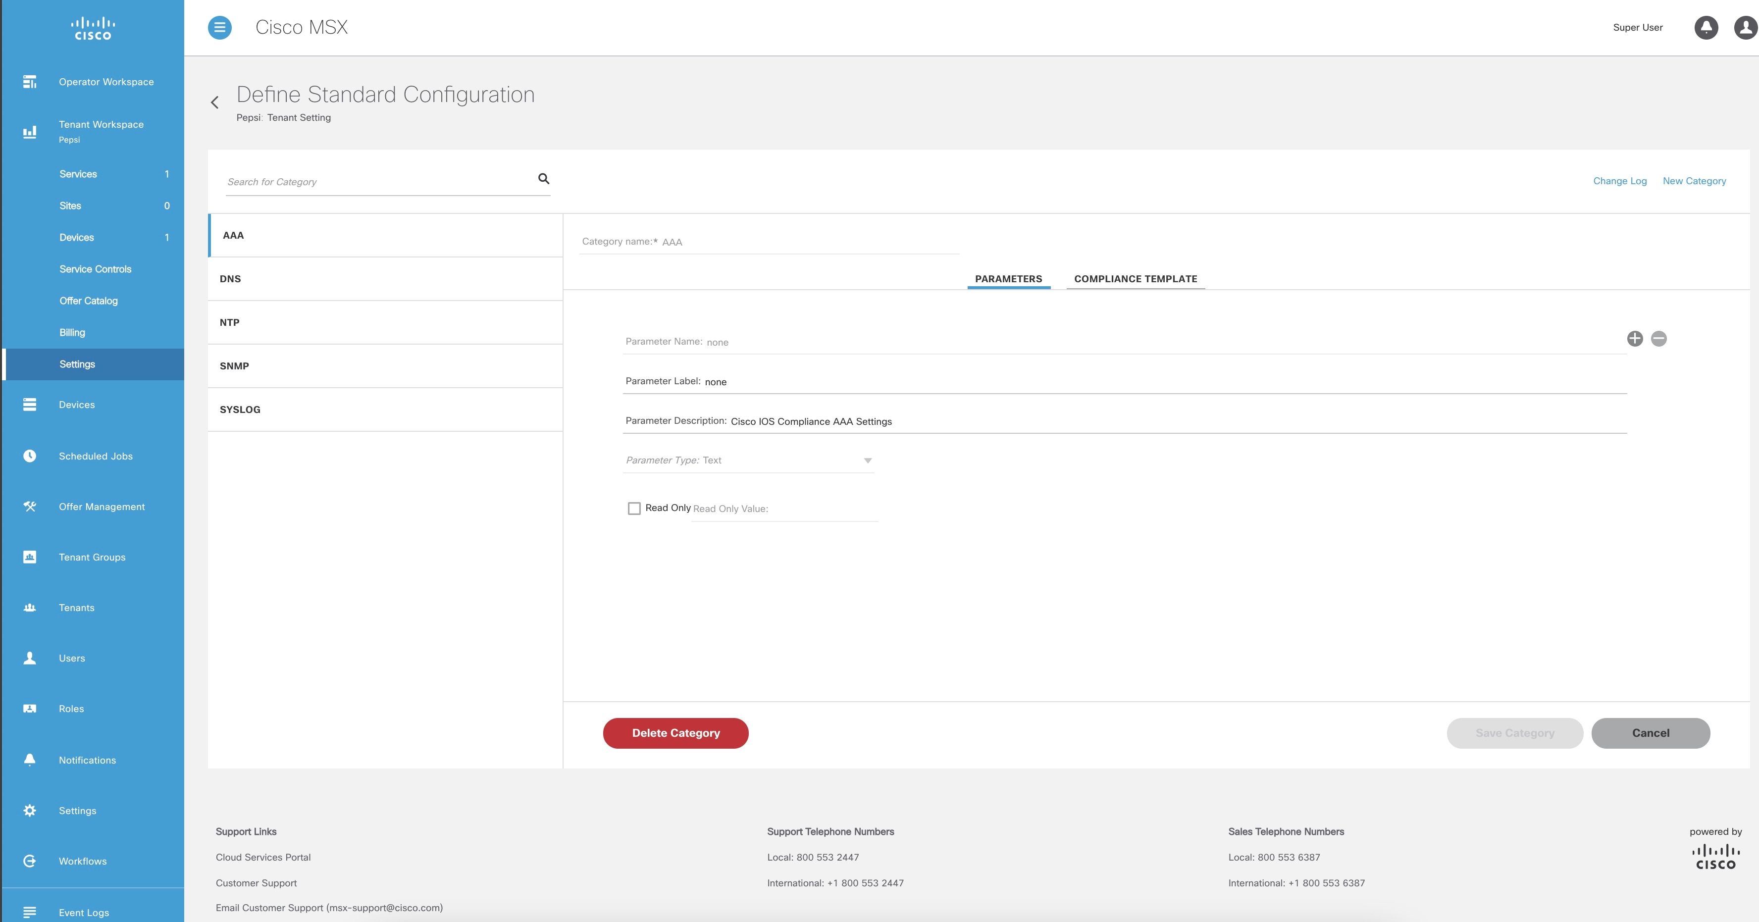This screenshot has width=1759, height=922.
Task: Remove the parameter with the minus icon
Action: click(1658, 339)
